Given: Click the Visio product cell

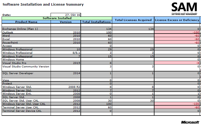Looking at the screenshot, I should click(26, 80).
